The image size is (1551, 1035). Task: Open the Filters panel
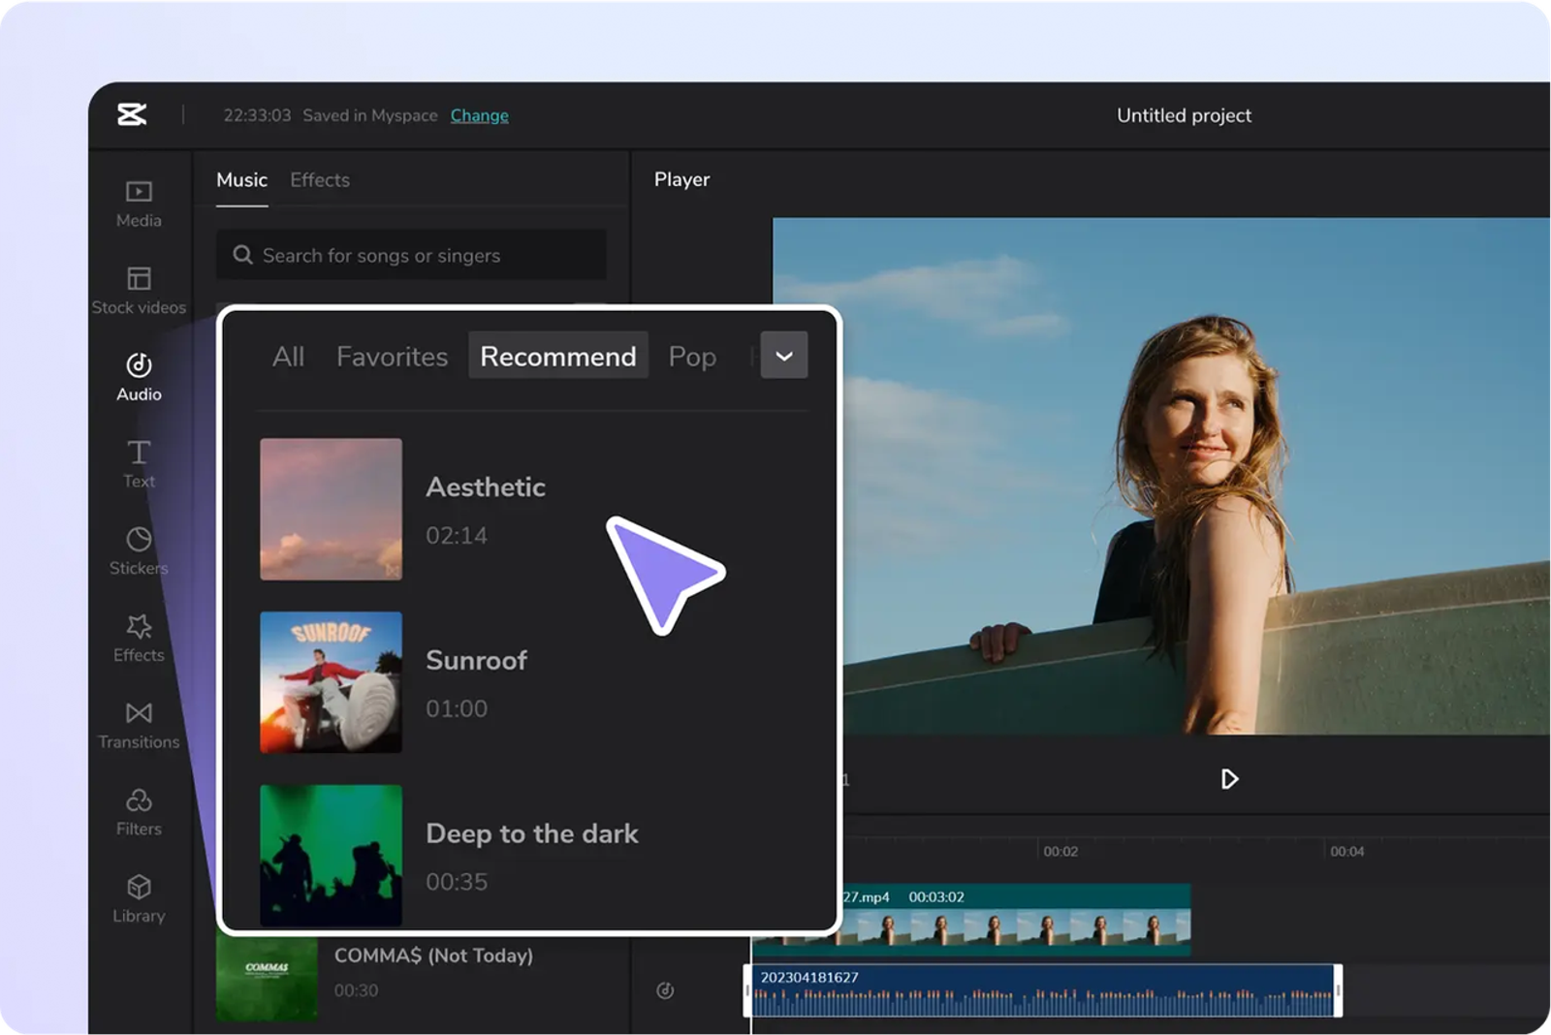tap(139, 812)
